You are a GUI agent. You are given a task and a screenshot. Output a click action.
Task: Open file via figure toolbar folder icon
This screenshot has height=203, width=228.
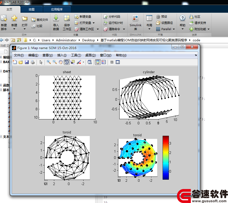pyautogui.click(x=21, y=62)
